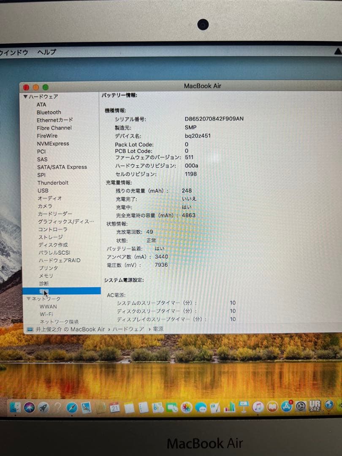Open Maps in the Dock
This screenshot has height=456, width=342.
(158, 408)
